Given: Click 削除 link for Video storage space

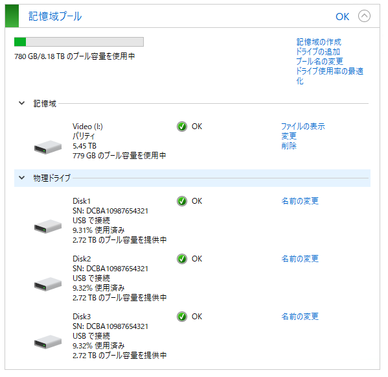Looking at the screenshot, I should (x=289, y=146).
